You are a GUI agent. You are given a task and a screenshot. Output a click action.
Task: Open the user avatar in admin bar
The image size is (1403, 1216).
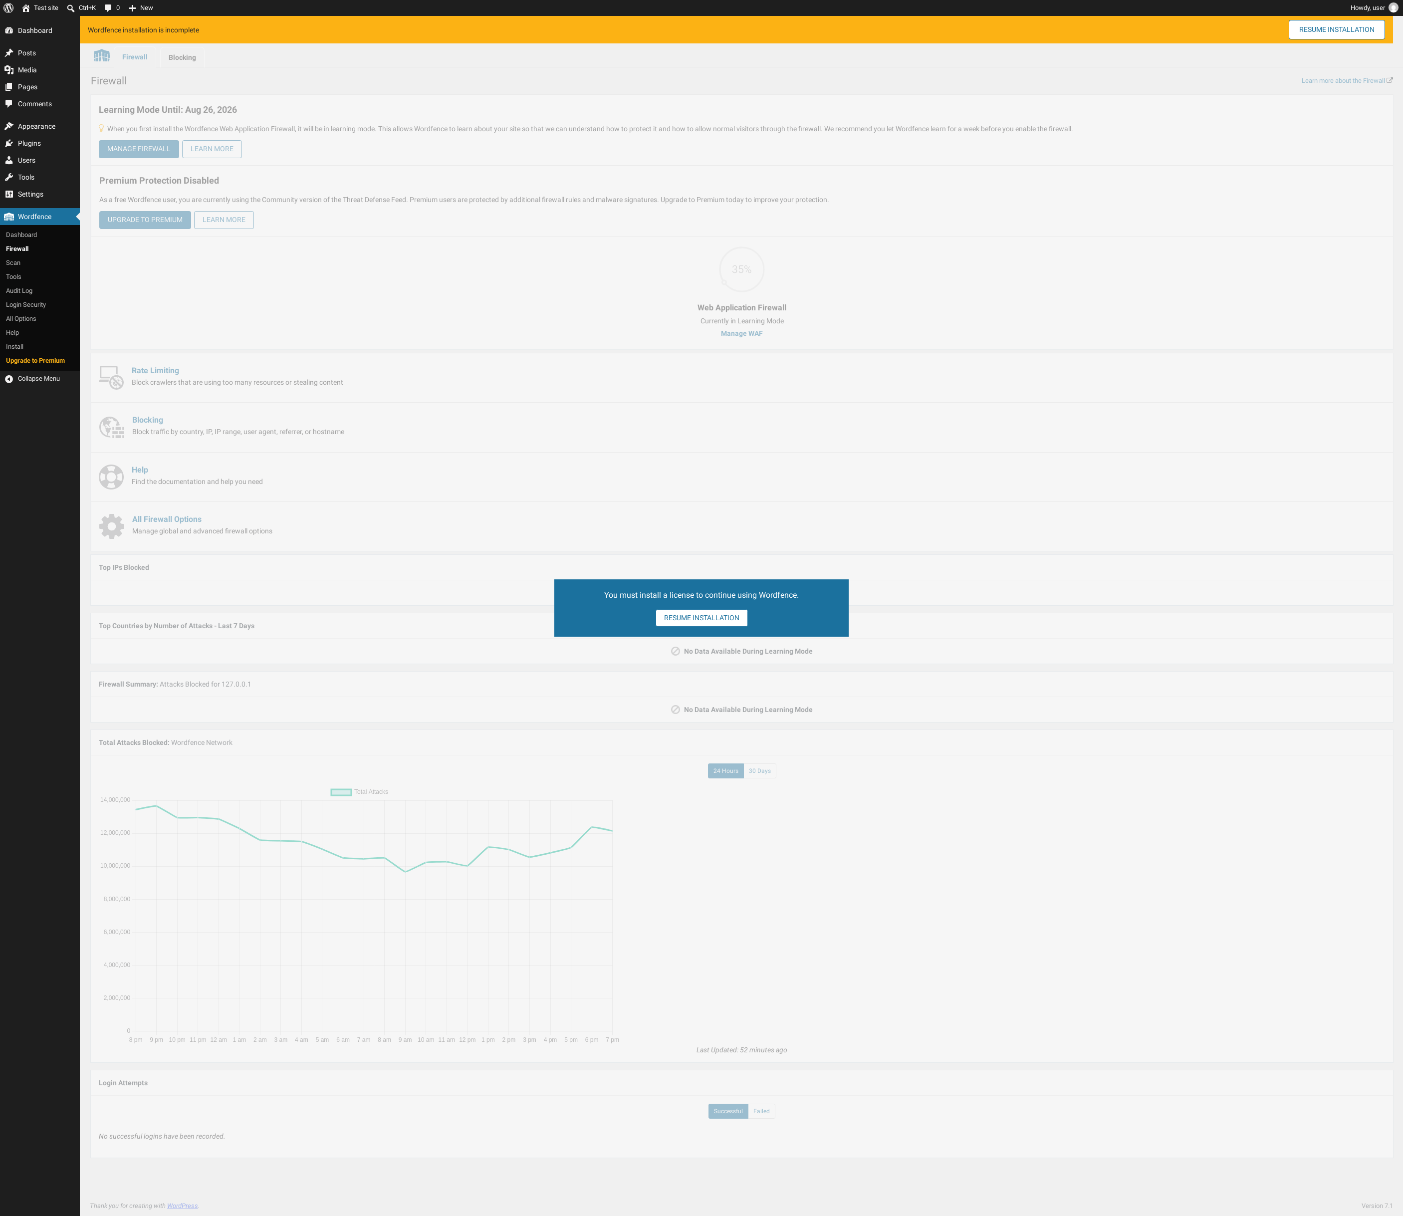click(x=1393, y=8)
